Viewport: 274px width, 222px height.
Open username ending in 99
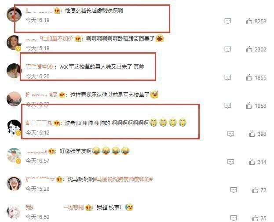pyautogui.click(x=39, y=66)
